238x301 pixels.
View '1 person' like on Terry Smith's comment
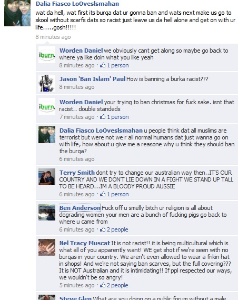click(118, 194)
